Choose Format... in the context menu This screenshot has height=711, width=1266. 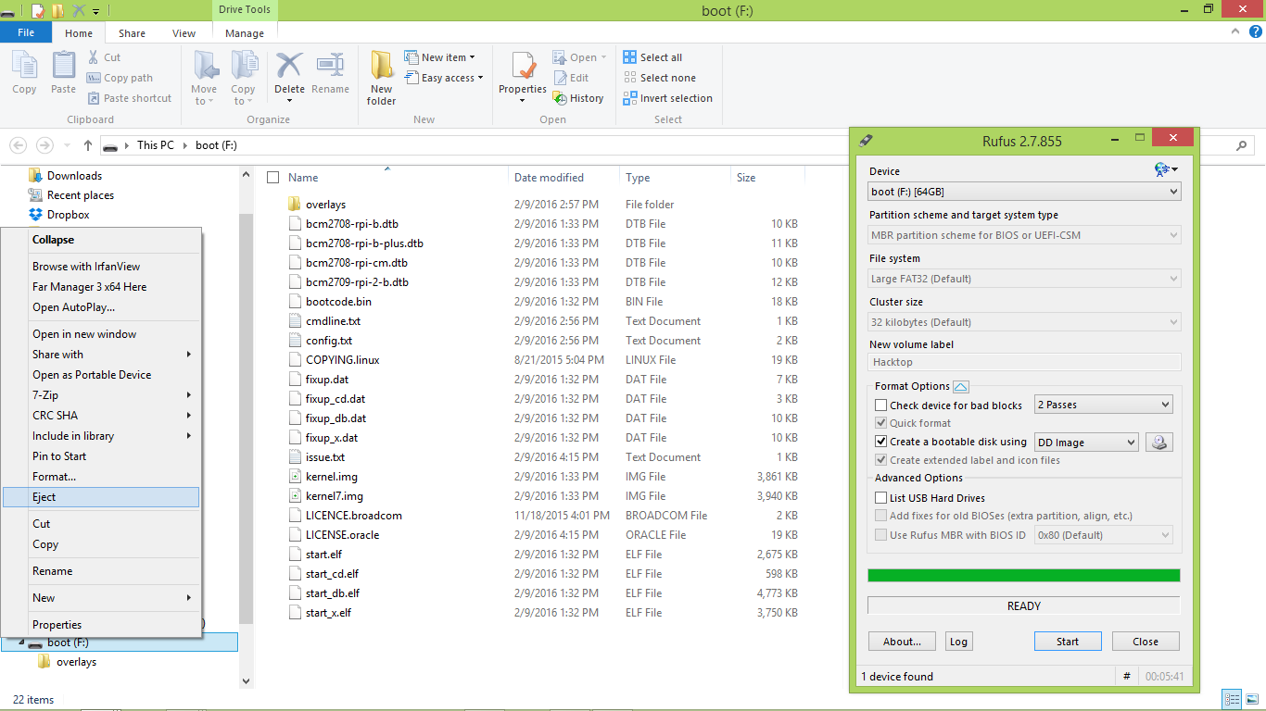pos(101,477)
